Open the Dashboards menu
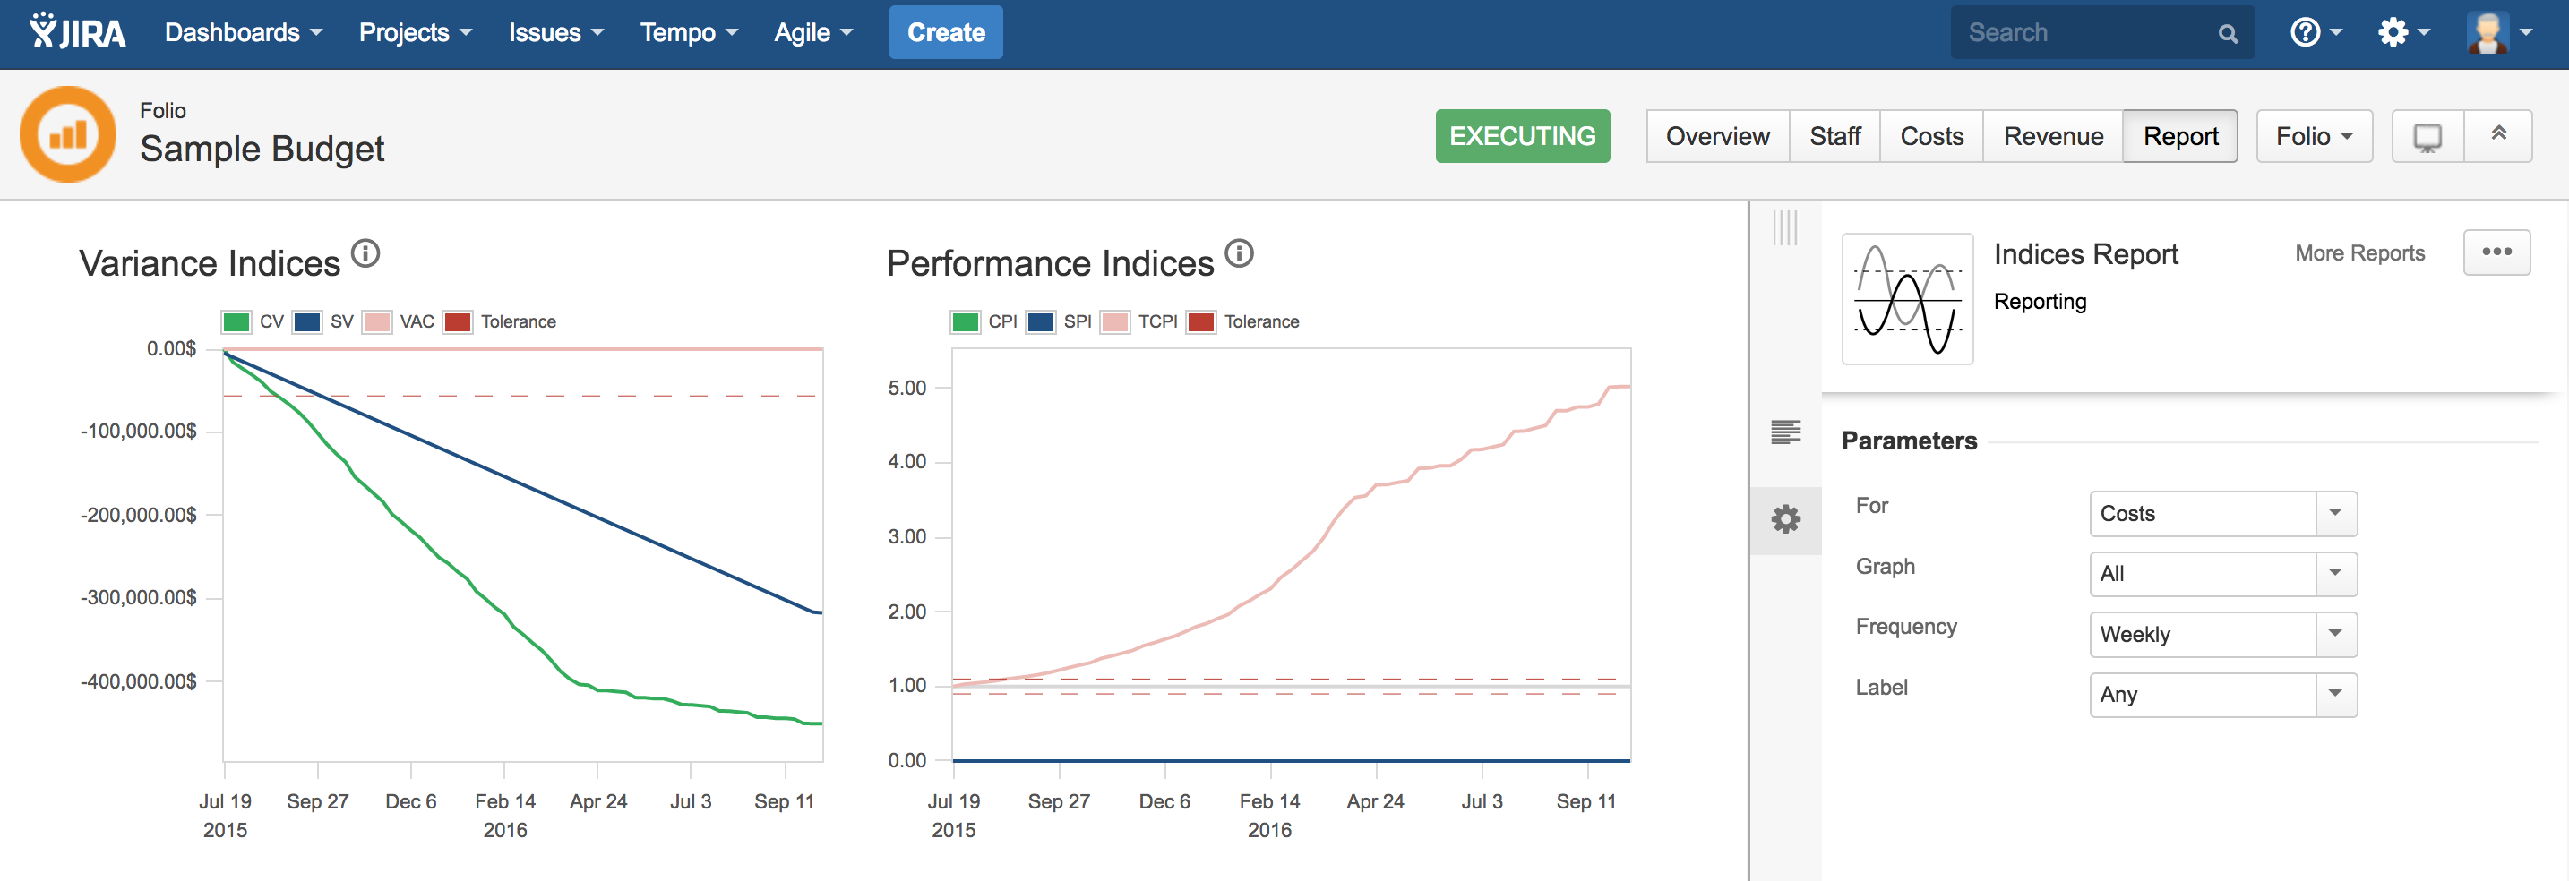The width and height of the screenshot is (2569, 881). coord(243,33)
